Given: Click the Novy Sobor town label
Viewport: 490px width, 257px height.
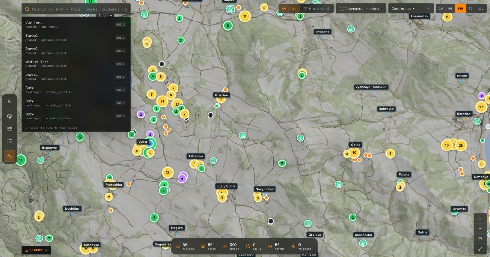Looking at the screenshot, I should coord(265,189).
